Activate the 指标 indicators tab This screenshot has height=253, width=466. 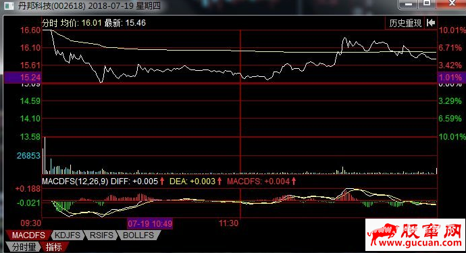pyautogui.click(x=54, y=246)
